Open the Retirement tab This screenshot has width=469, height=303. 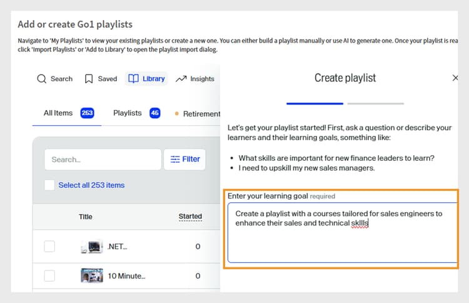point(198,114)
